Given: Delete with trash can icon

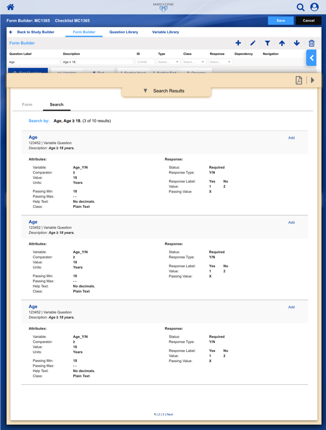Looking at the screenshot, I should point(311,43).
